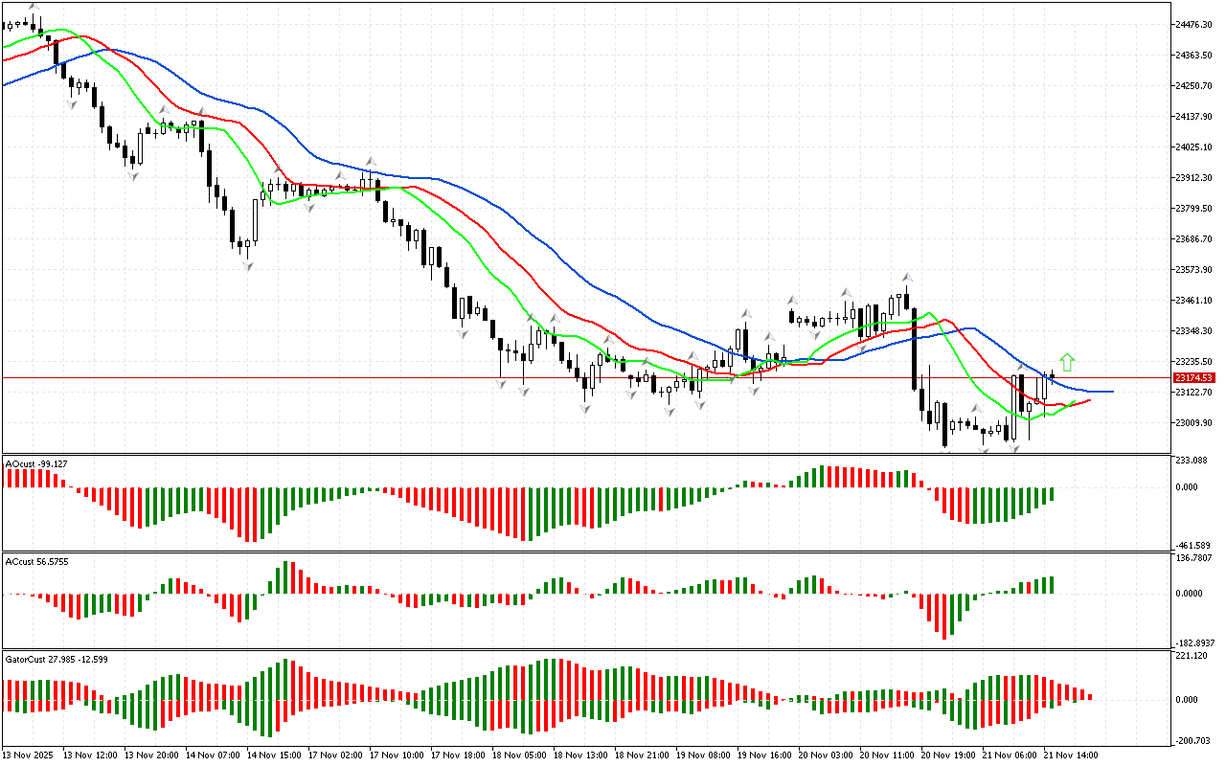The height and width of the screenshot is (766, 1226).
Task: Select the right tip of blue Alligator line
Action: (1111, 392)
